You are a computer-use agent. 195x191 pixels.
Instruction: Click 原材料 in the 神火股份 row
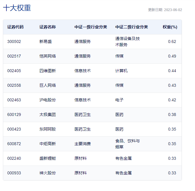click(x=80, y=173)
